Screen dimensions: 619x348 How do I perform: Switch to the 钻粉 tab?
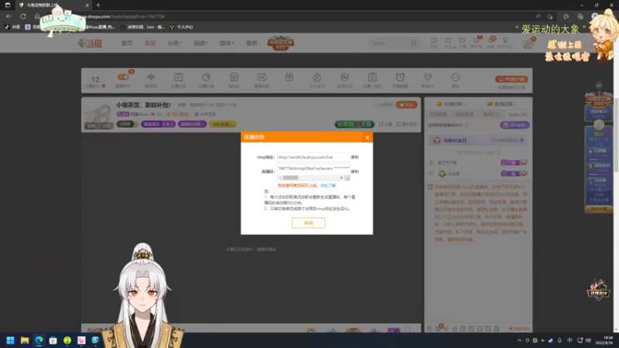(x=518, y=114)
